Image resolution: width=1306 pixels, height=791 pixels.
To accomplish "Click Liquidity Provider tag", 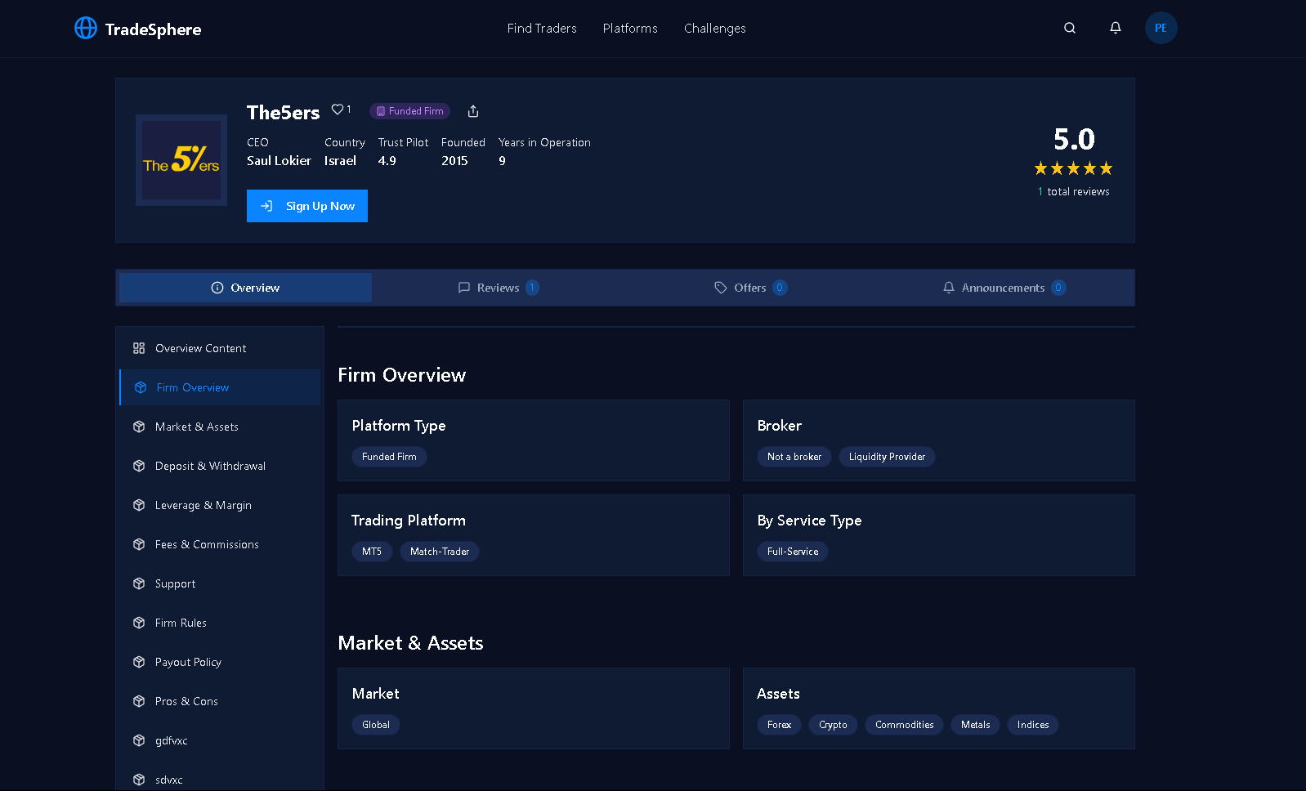I will 887,457.
